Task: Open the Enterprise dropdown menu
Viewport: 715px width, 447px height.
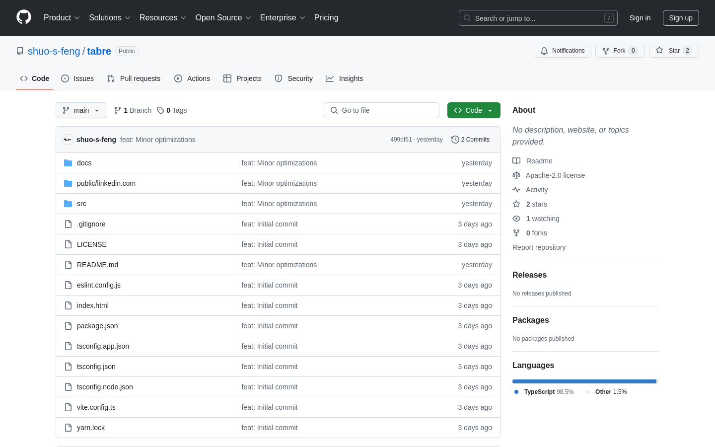Action: tap(283, 18)
